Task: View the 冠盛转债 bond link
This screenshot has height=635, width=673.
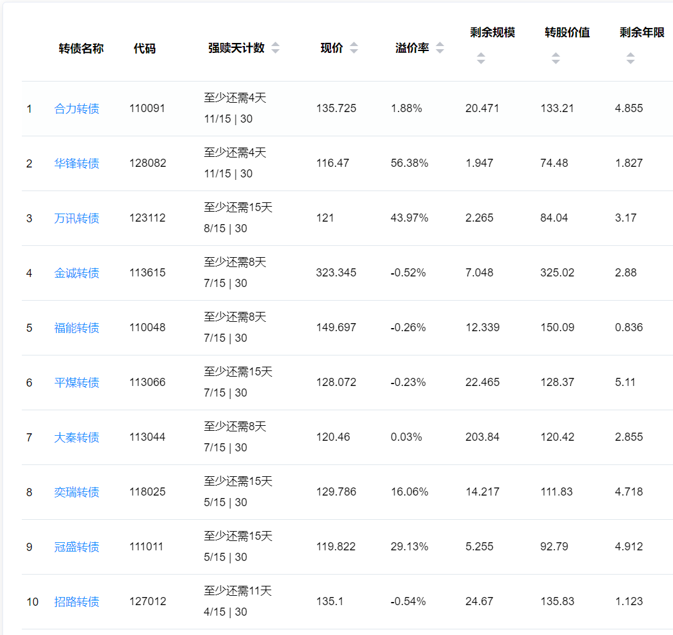Action: point(77,547)
